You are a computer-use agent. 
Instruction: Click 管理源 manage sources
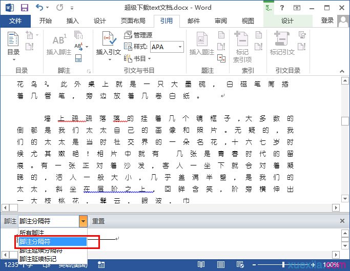click(x=138, y=35)
